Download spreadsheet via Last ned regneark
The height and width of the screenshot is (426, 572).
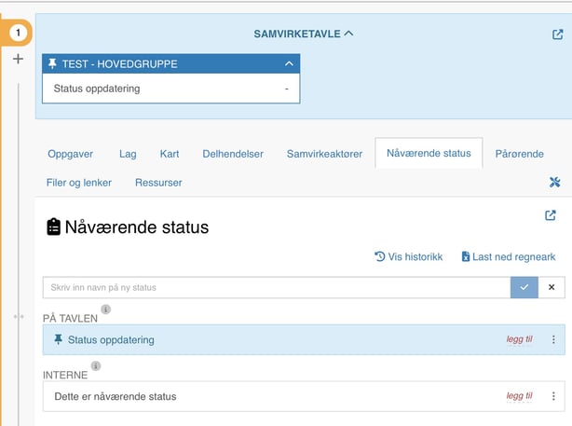pyautogui.click(x=508, y=256)
